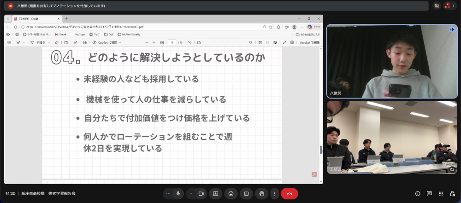
Task: Raise hand in the meeting
Action: click(x=262, y=194)
